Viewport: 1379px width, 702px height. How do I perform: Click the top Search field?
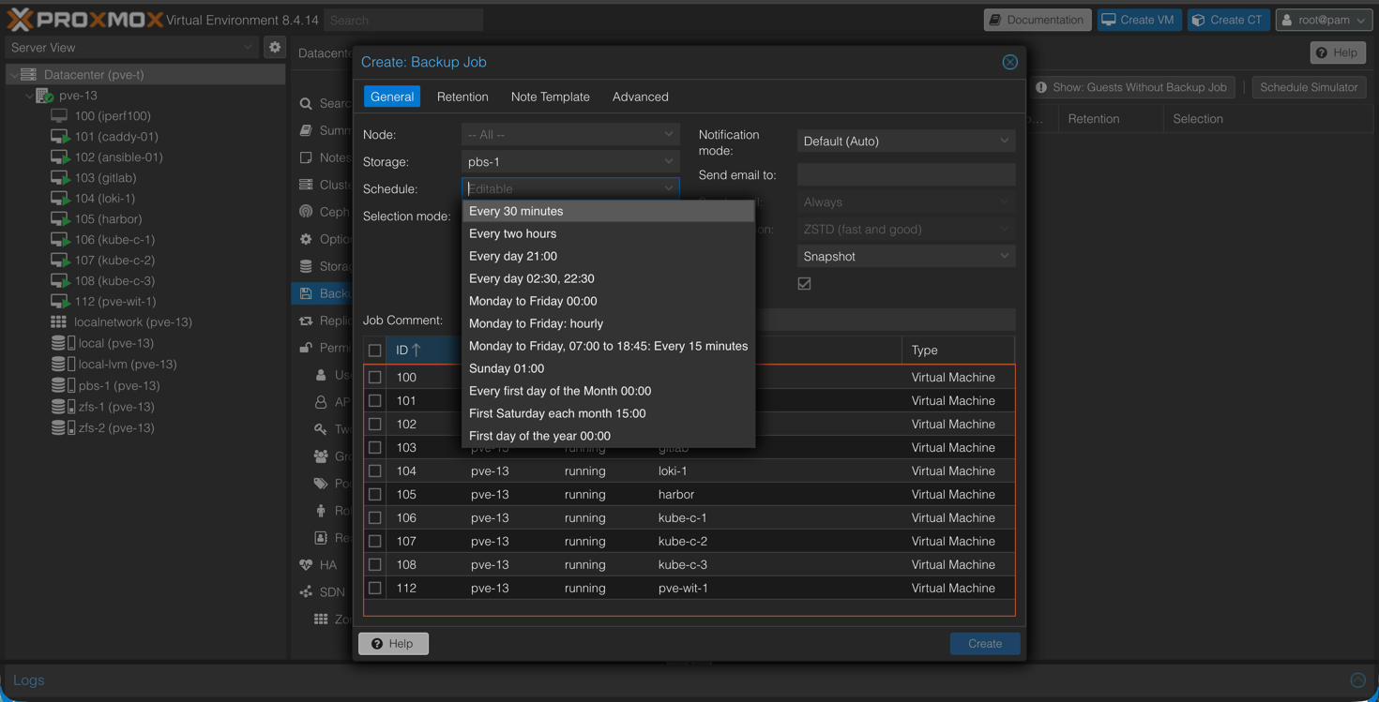pos(403,20)
